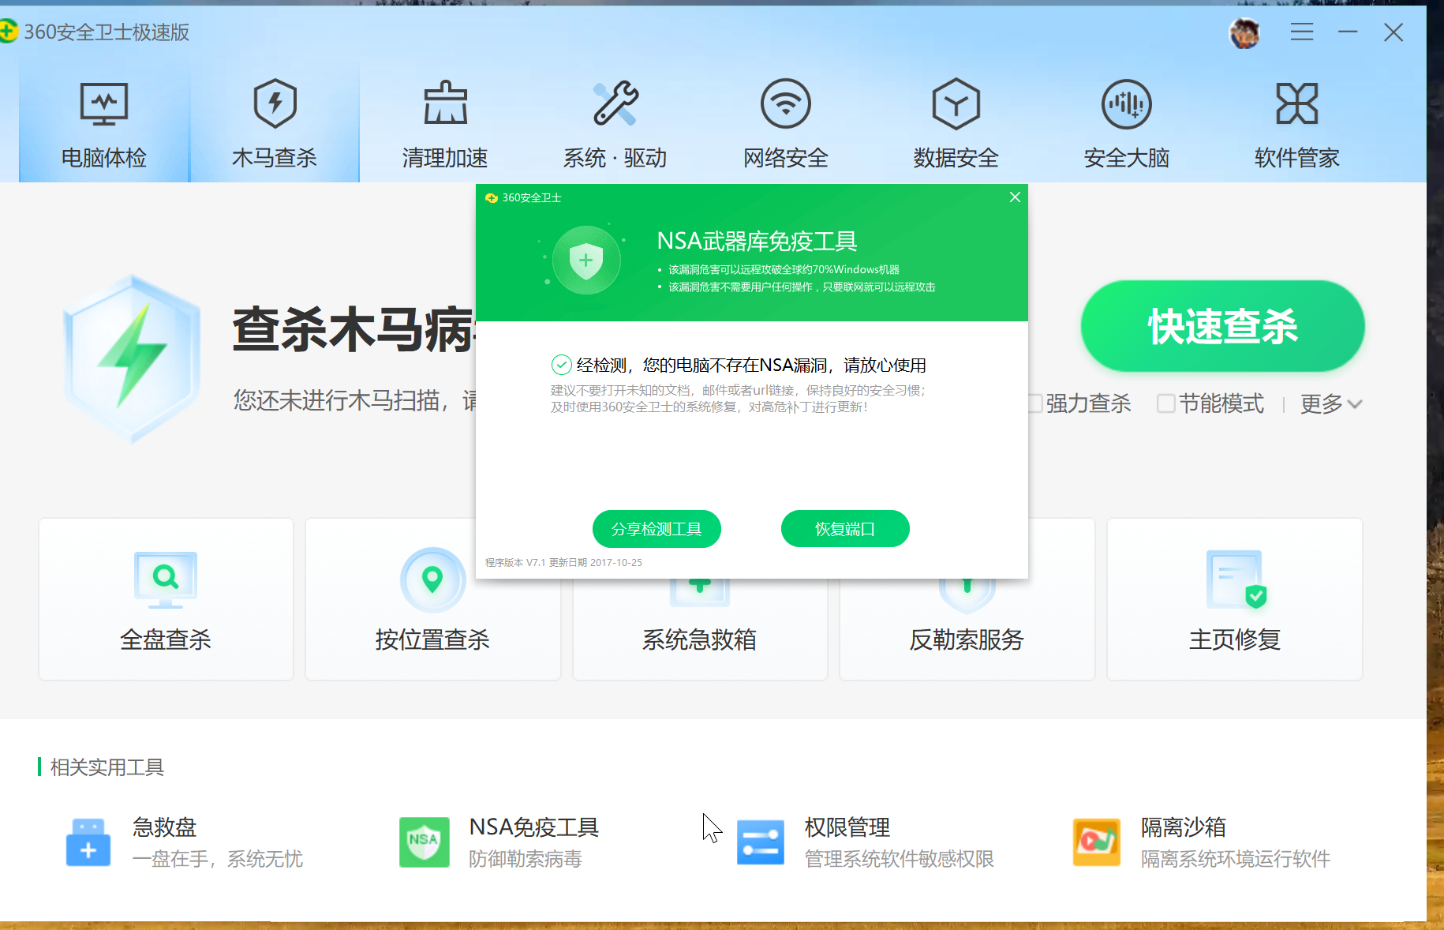Click the 隔离系统环境运行软件 description

(x=1236, y=859)
